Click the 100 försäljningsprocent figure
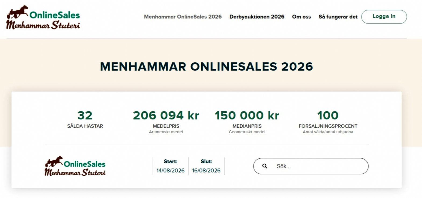The width and height of the screenshot is (422, 198). click(x=328, y=115)
